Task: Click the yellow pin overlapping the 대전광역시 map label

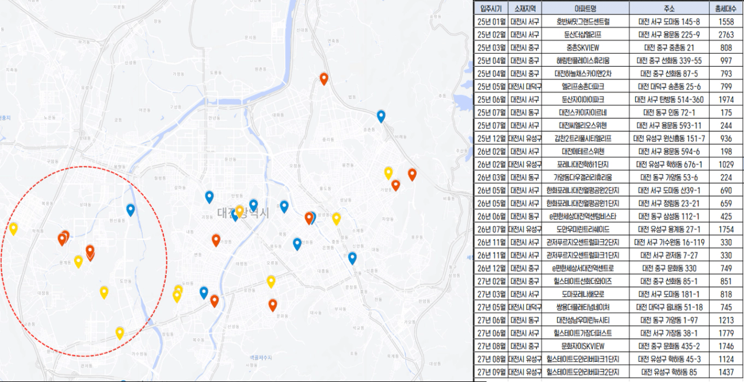Action: [x=239, y=211]
